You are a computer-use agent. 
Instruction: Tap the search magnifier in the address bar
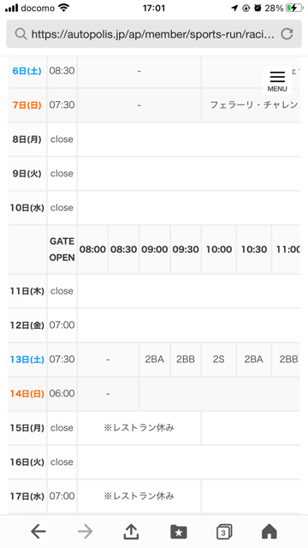21,34
